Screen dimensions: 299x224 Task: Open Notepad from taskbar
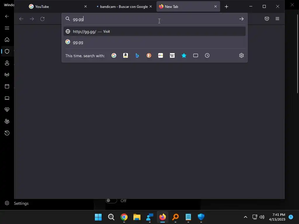(188, 217)
